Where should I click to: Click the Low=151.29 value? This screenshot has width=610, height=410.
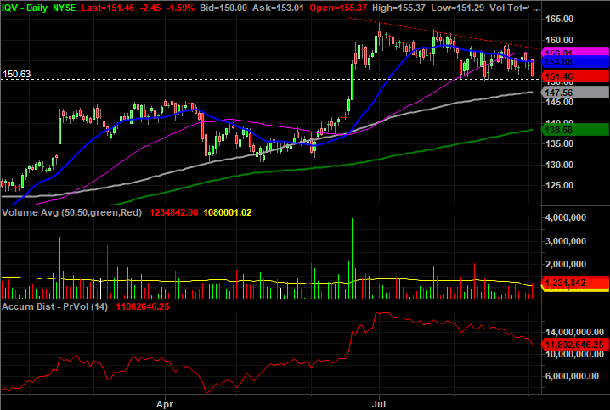point(457,8)
